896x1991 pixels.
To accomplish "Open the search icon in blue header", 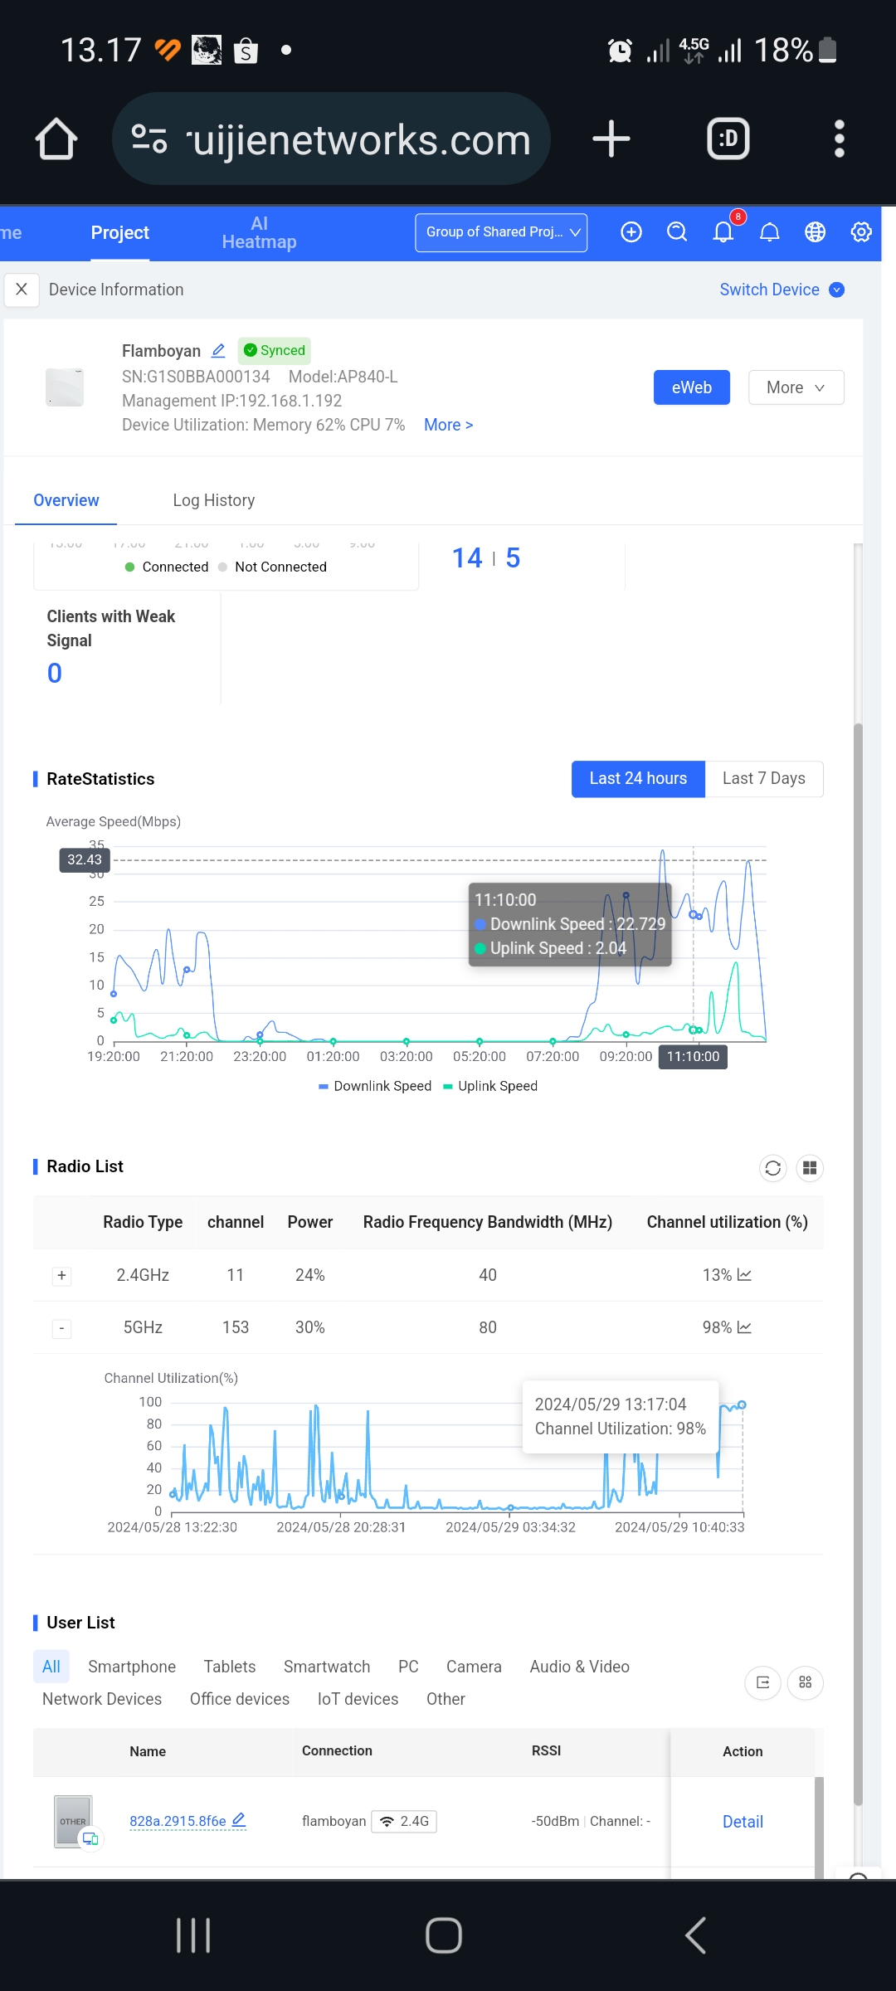I will click(x=677, y=232).
